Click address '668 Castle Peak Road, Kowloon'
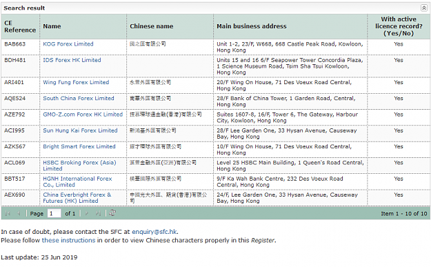Viewport: 431px width, 267px height. pos(290,47)
